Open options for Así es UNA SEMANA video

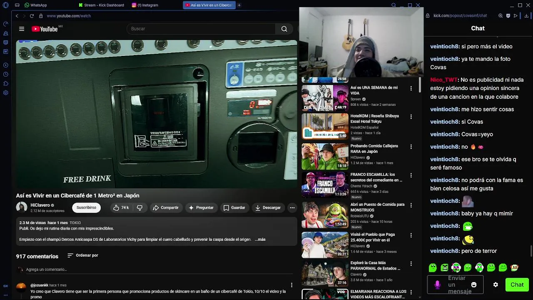(x=411, y=88)
